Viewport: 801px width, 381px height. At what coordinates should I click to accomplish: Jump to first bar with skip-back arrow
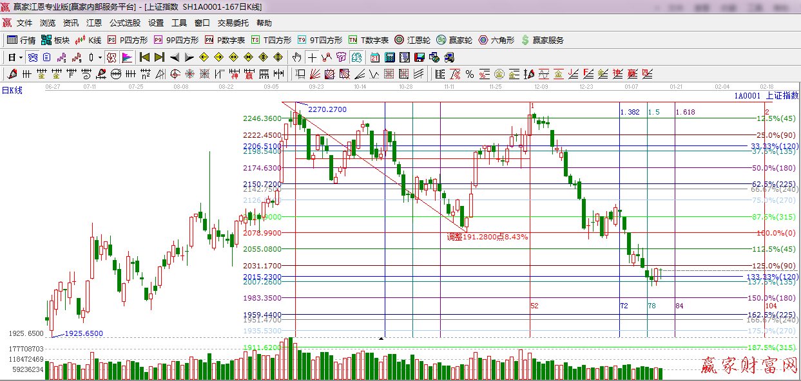(145, 57)
